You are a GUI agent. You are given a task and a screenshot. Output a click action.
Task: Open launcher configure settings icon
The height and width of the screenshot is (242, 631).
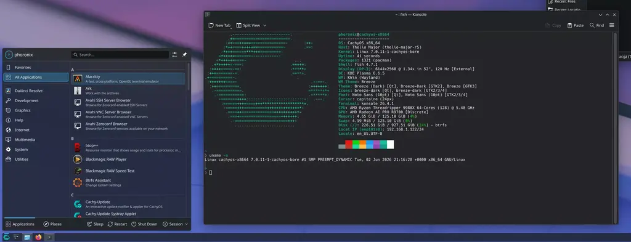(x=174, y=55)
